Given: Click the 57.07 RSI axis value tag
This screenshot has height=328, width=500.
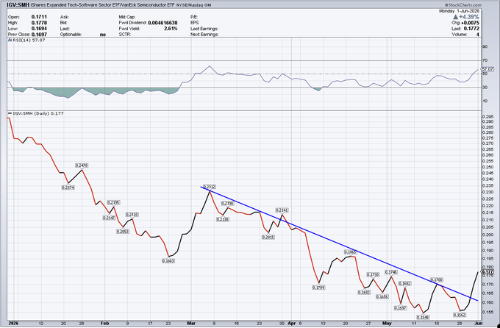Looking at the screenshot, I should click(488, 69).
